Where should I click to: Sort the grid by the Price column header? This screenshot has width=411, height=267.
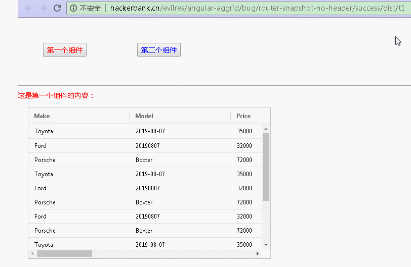point(251,116)
